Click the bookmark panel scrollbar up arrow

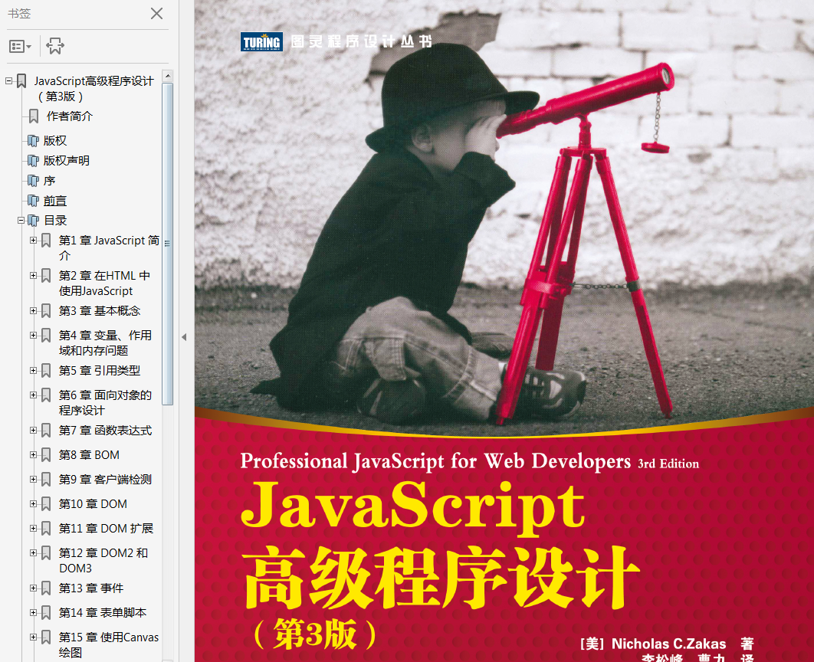tap(168, 77)
